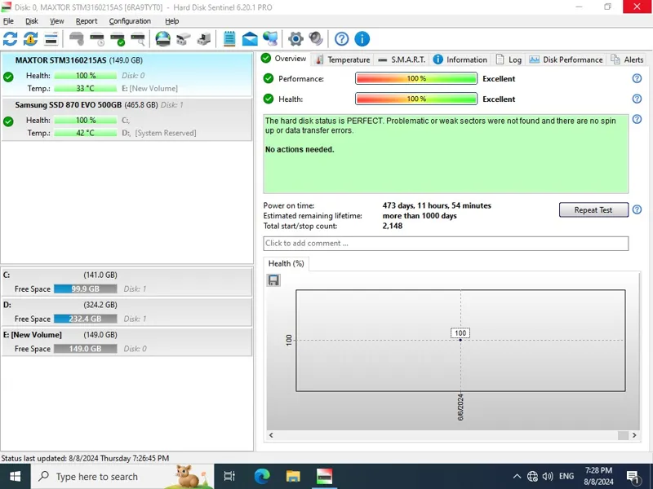653x489 pixels.
Task: Click the blue notepad report toolbar icon
Action: coord(229,39)
